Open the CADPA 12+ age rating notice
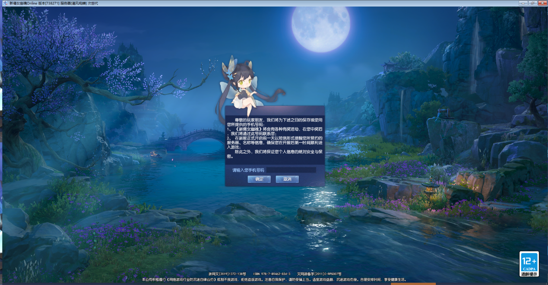The width and height of the screenshot is (548, 285). (x=529, y=264)
